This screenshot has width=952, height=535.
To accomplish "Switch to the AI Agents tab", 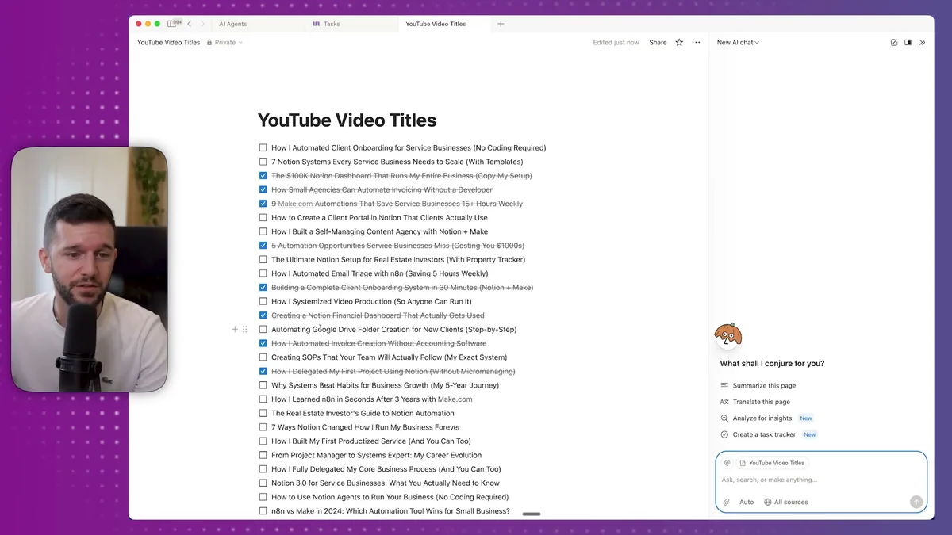I will (232, 24).
